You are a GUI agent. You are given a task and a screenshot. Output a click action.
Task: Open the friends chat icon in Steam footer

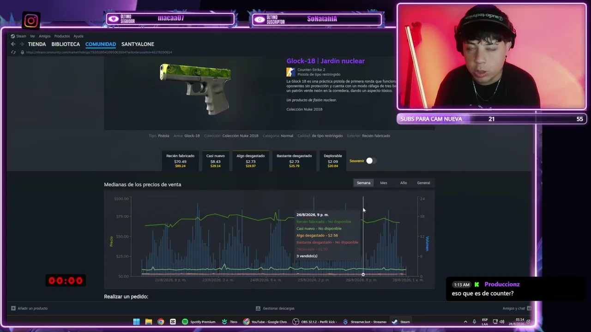pos(529,308)
